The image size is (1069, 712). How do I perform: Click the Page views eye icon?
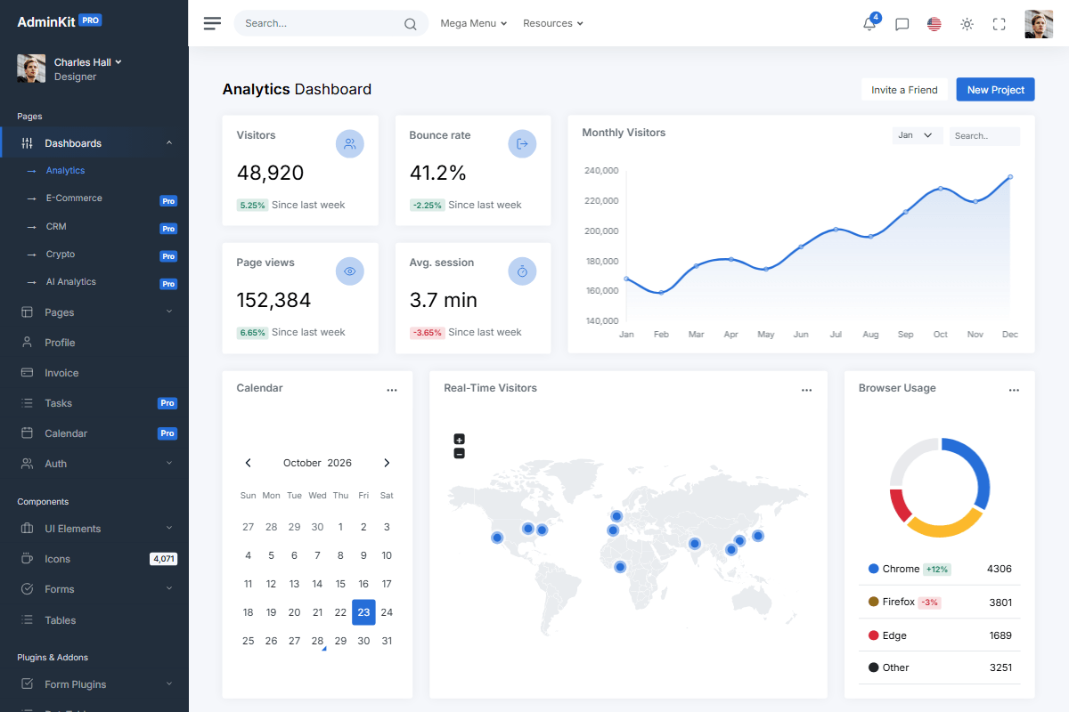pyautogui.click(x=350, y=271)
